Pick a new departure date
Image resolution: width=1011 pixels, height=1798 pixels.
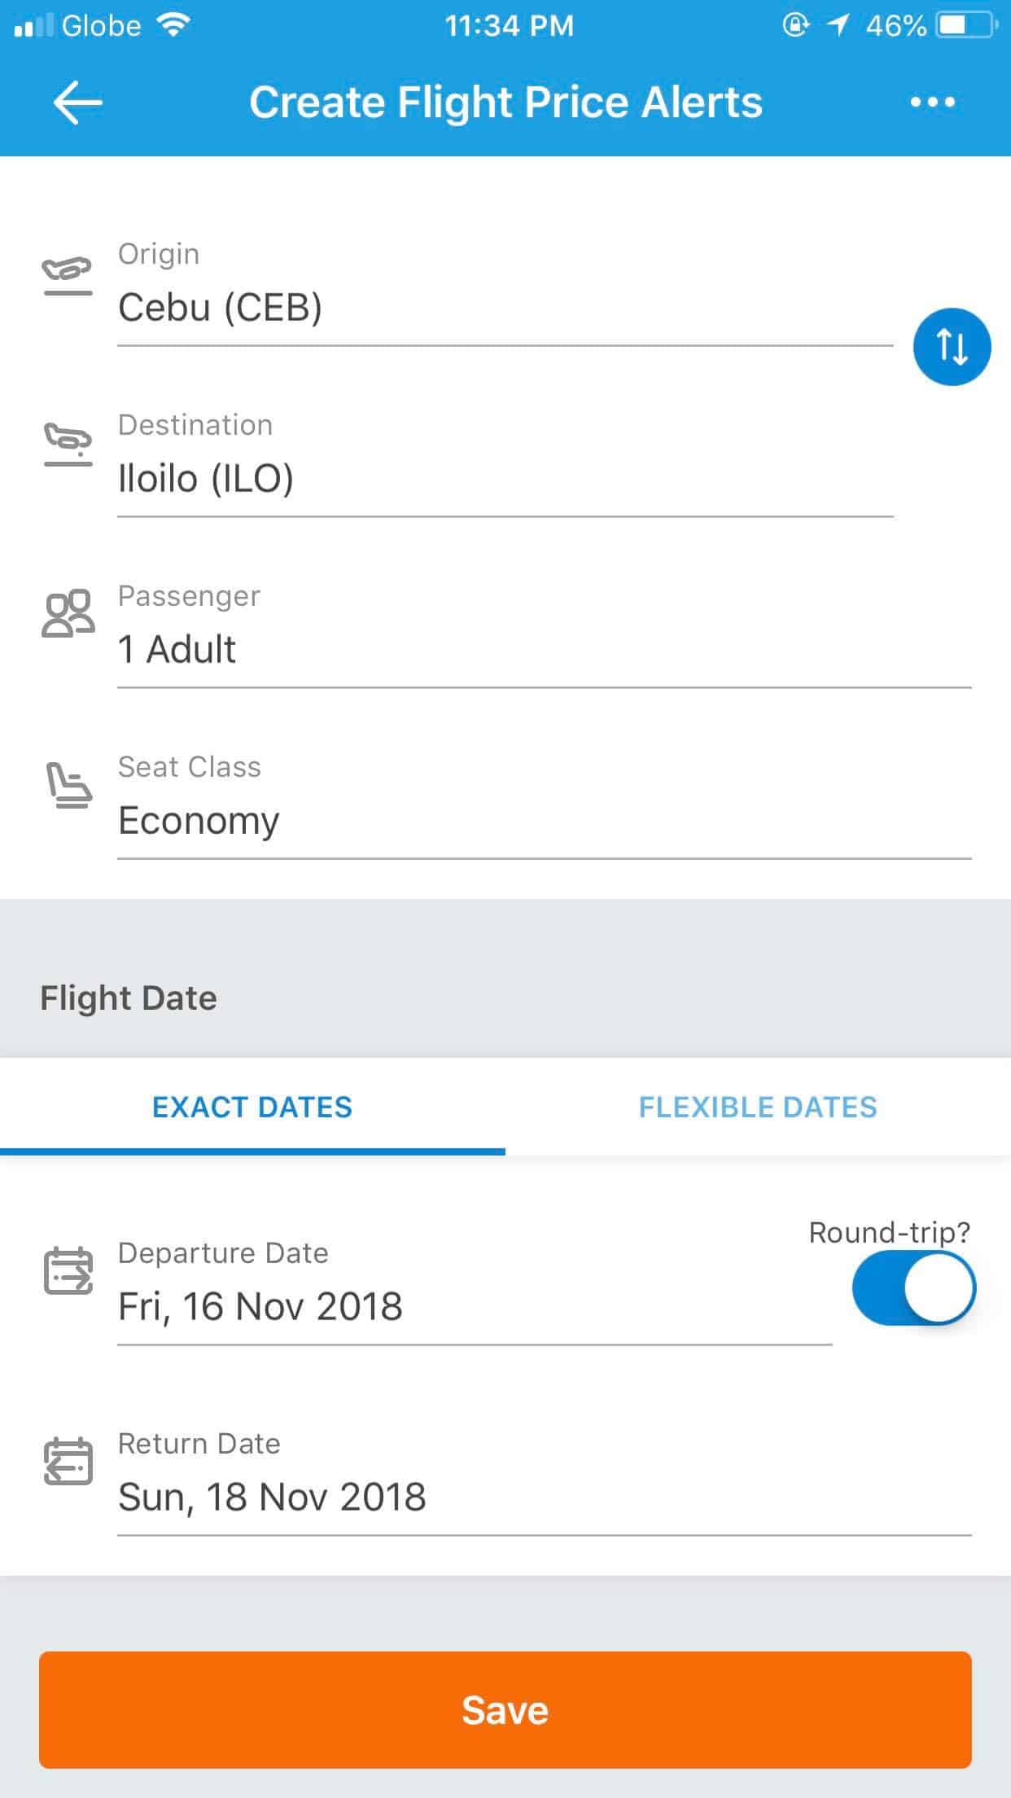coord(474,1306)
